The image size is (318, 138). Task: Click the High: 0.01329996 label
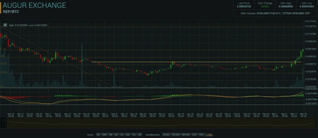18,25
